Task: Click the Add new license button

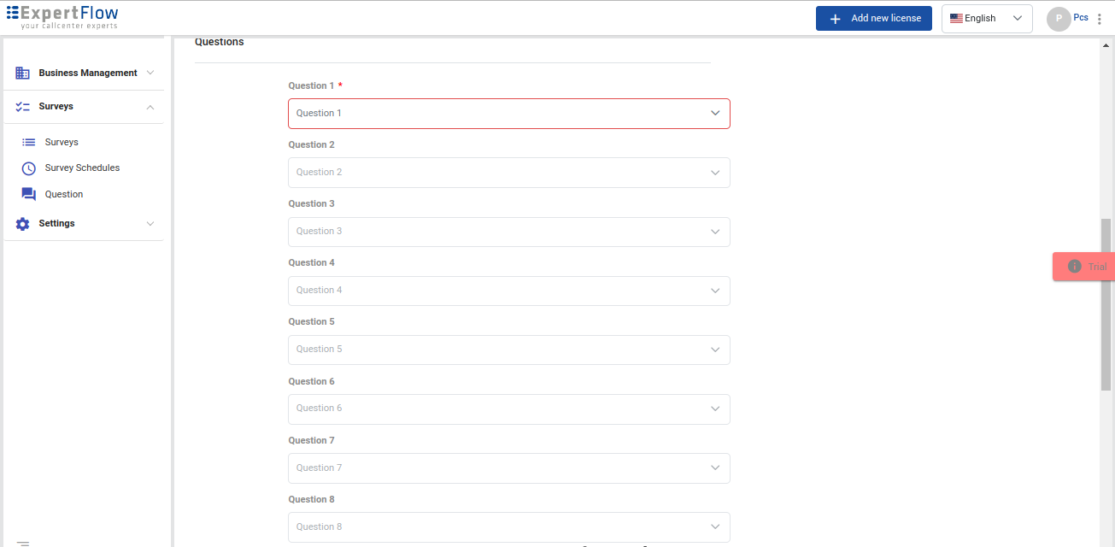Action: (x=873, y=19)
